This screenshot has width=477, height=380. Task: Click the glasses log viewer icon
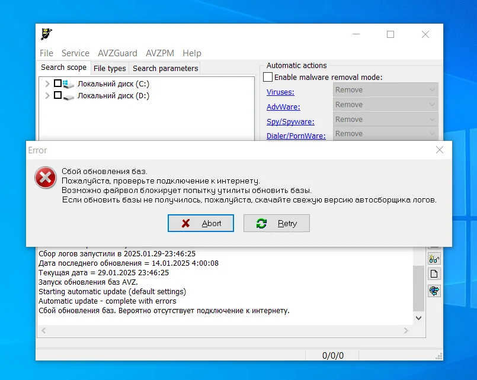(434, 259)
